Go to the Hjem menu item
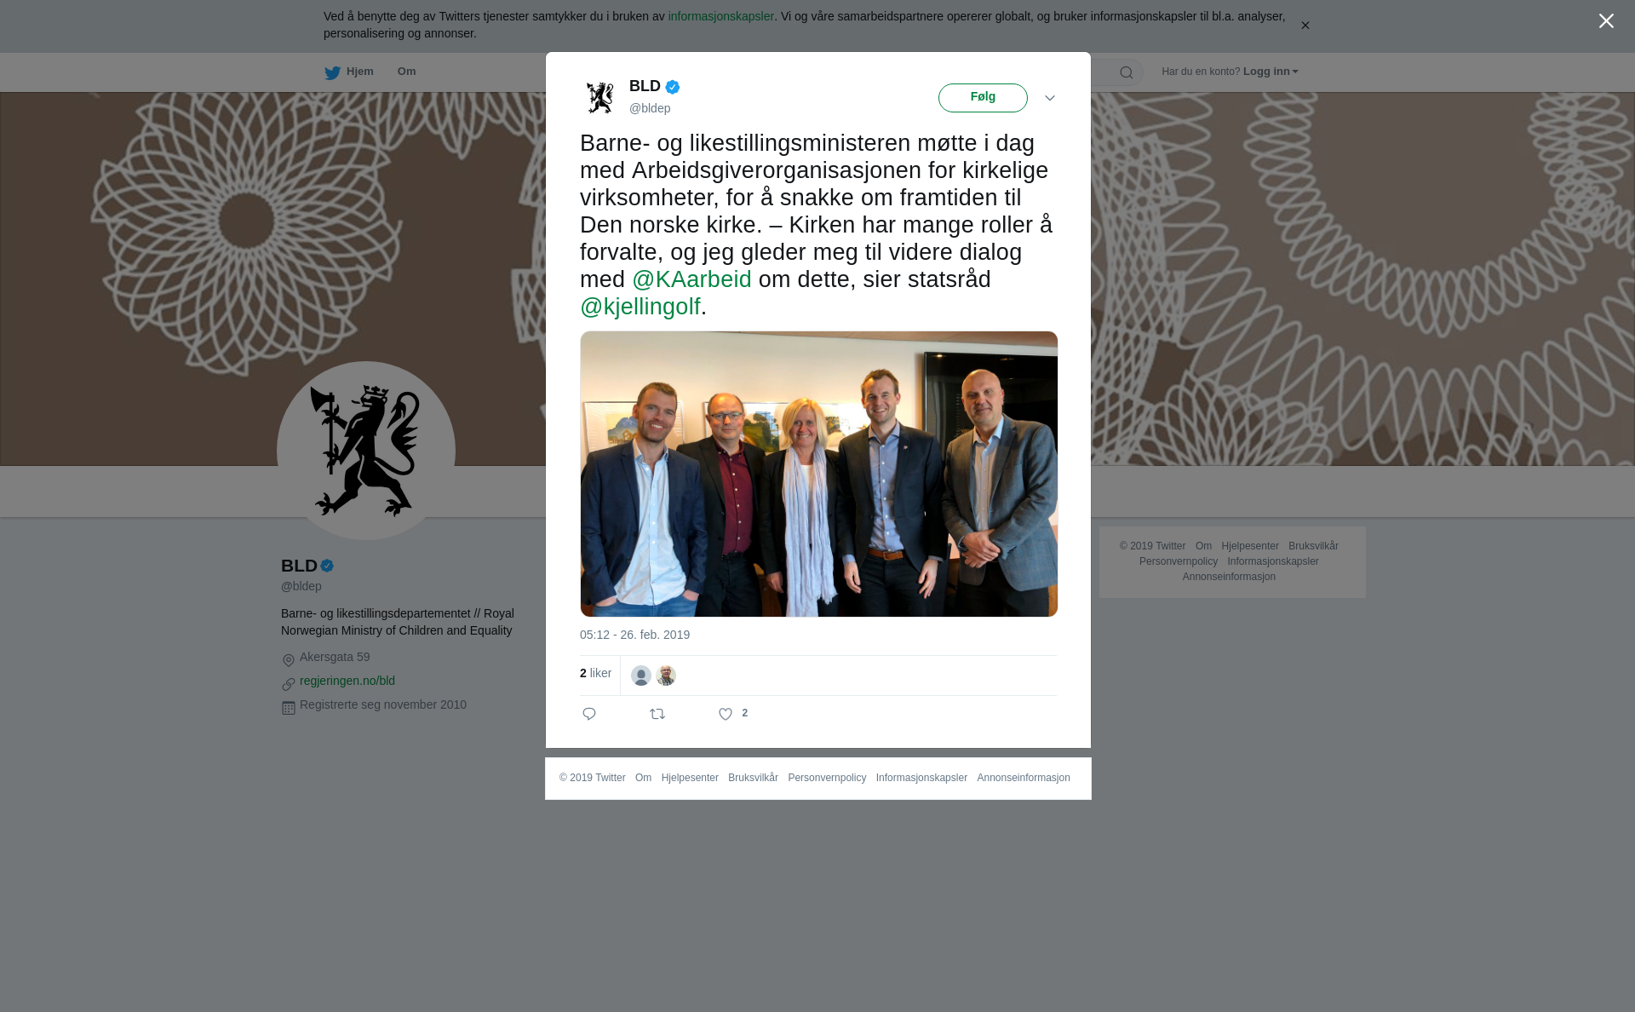The image size is (1635, 1012). click(x=359, y=72)
